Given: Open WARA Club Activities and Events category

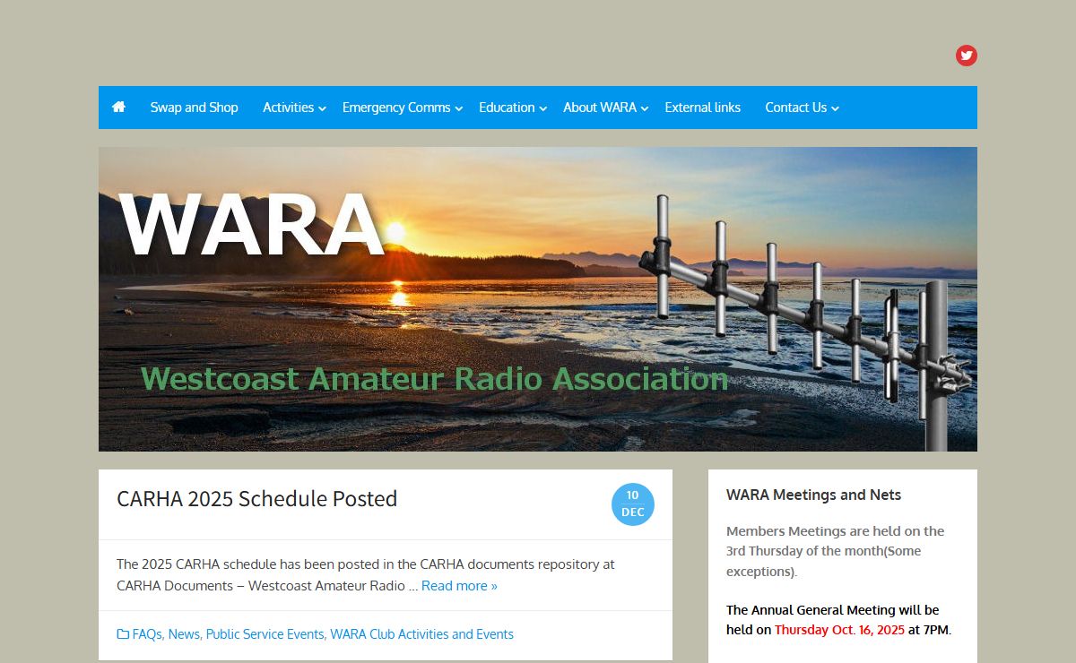Looking at the screenshot, I should click(422, 634).
